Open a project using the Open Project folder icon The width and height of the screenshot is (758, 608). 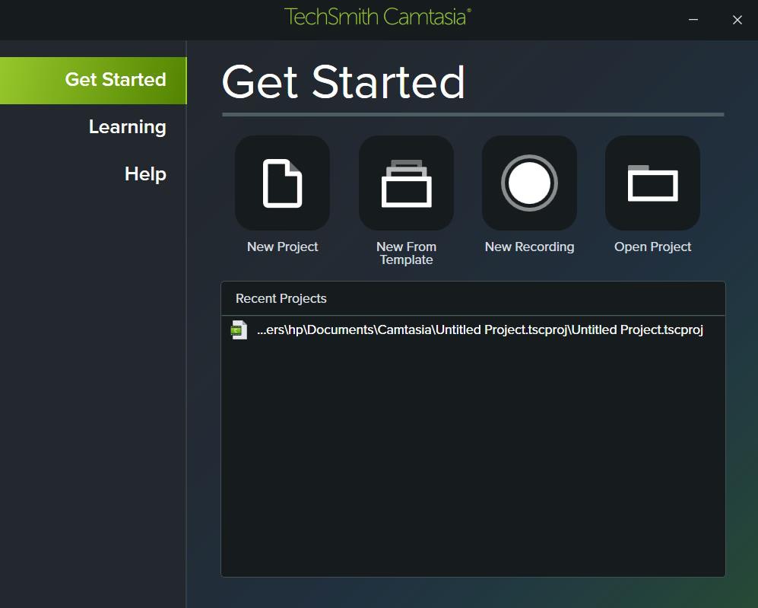pyautogui.click(x=652, y=183)
